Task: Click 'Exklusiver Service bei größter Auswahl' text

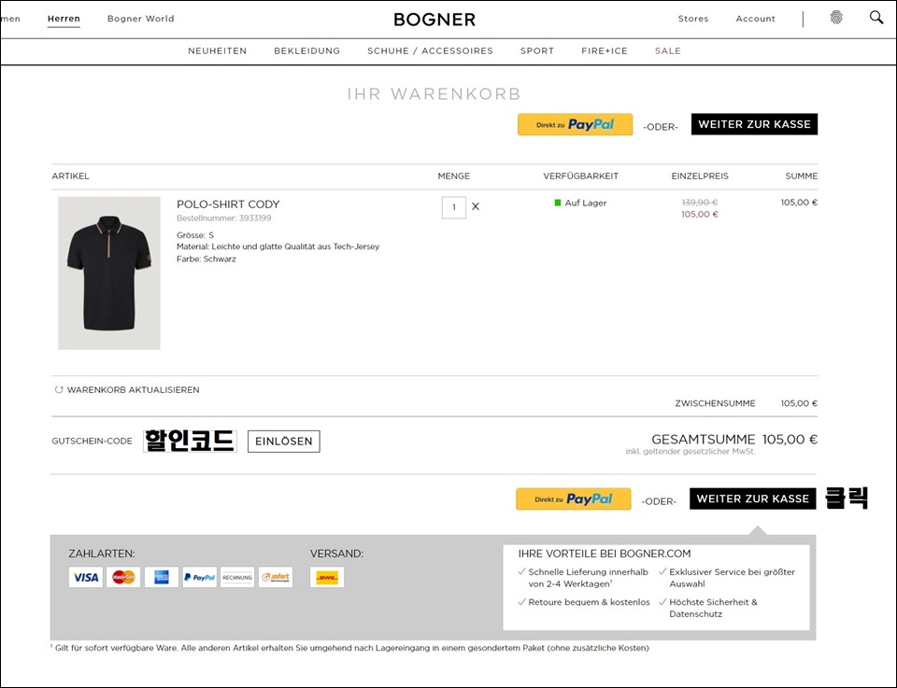Action: (x=733, y=578)
